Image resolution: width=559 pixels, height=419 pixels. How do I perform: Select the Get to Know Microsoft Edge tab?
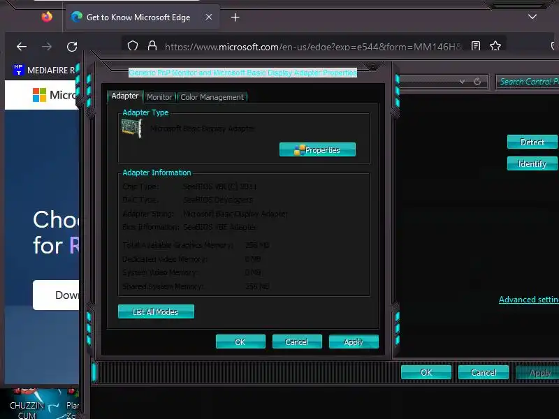pos(141,17)
